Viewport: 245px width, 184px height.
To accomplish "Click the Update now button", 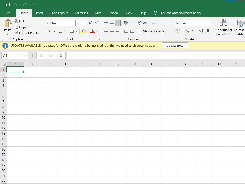I will [175, 45].
